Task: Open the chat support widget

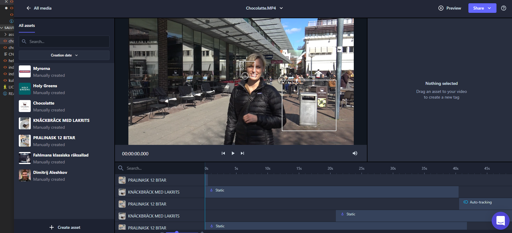Action: 501,221
